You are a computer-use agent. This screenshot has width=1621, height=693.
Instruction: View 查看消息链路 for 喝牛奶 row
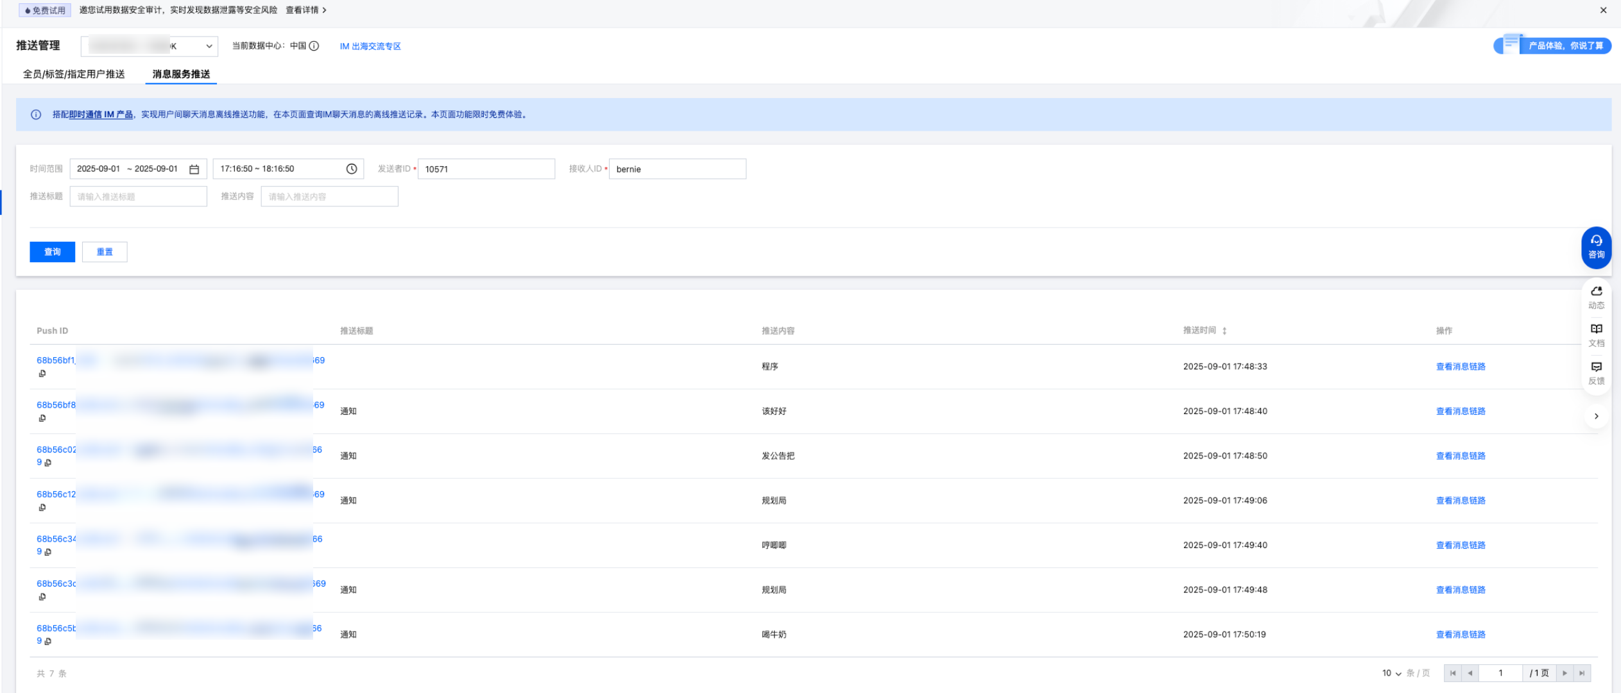coord(1460,634)
